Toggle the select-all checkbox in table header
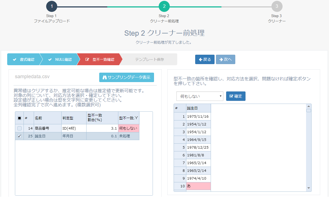Viewport: 329px width, 197px height. [19, 118]
